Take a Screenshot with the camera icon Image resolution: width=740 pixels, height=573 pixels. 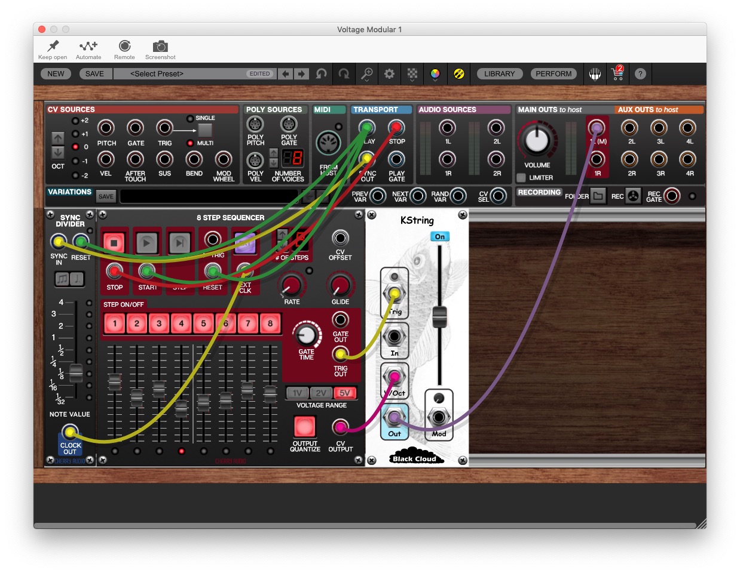point(160,46)
